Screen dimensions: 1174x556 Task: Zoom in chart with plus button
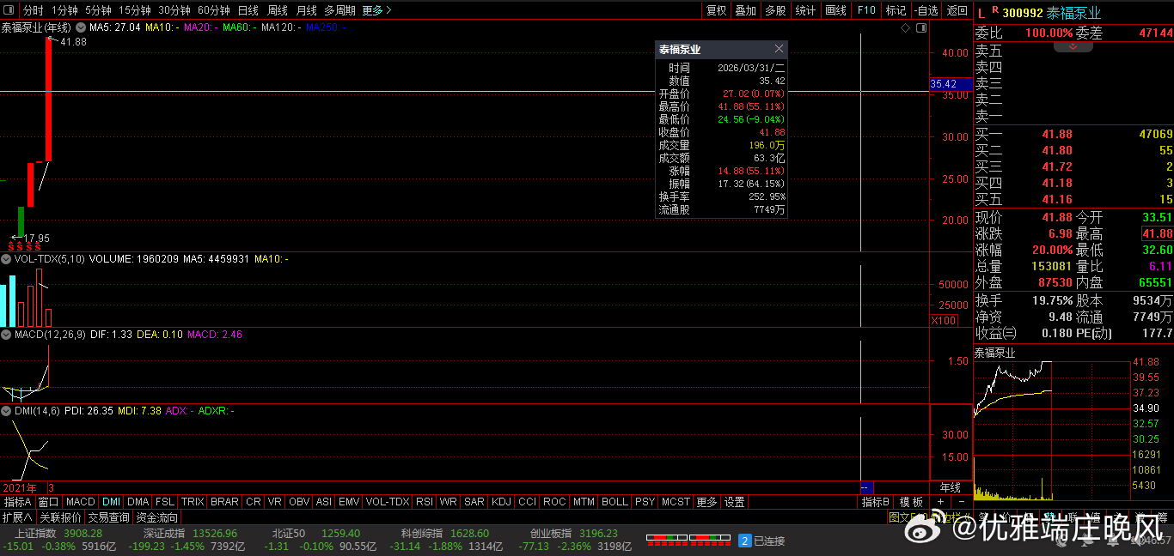tap(940, 502)
